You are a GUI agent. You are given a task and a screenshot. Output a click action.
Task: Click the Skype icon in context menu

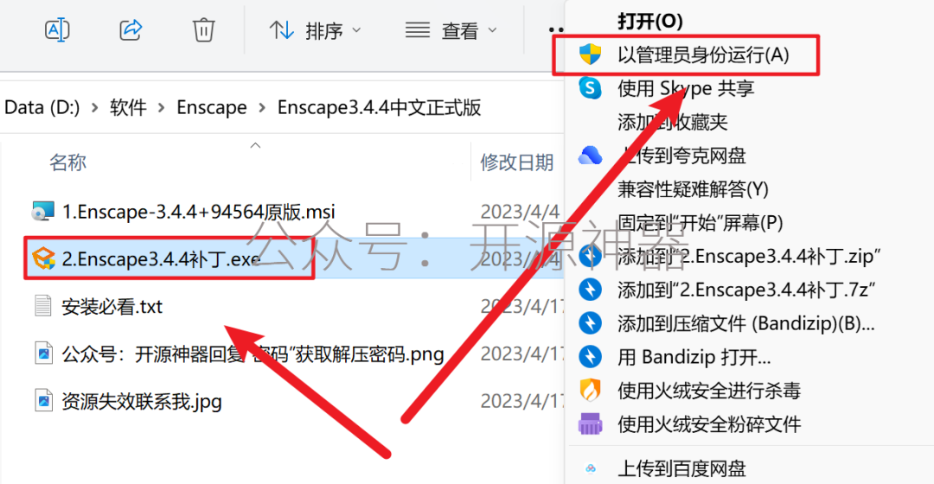click(591, 88)
